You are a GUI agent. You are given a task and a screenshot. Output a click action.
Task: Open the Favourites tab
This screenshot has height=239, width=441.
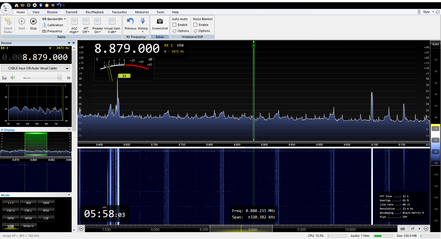(119, 12)
